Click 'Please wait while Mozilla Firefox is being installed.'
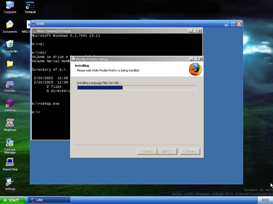The image size is (273, 204). coord(108,70)
